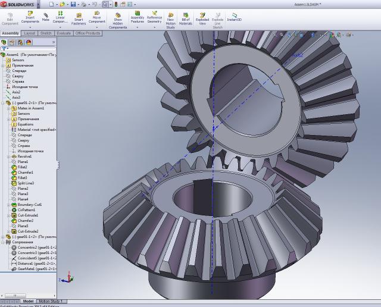Click the Save icon in the title toolbar

click(x=73, y=4)
